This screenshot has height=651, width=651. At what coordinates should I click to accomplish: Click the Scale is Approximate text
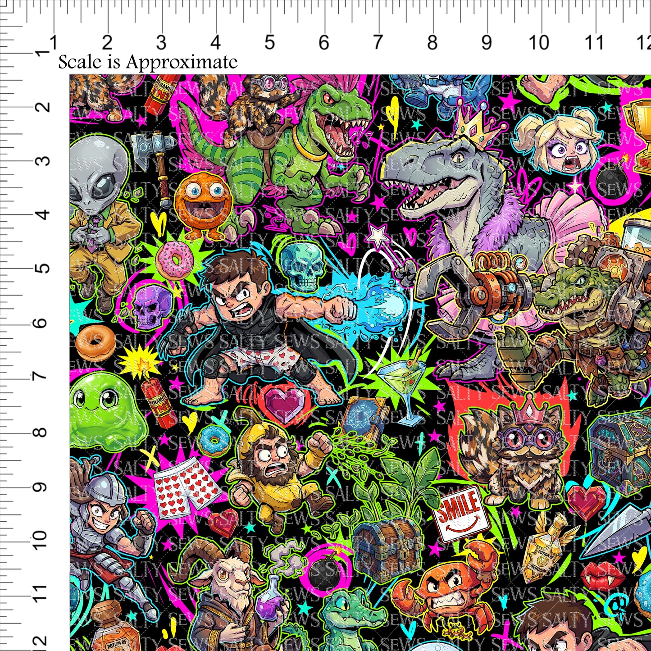[x=148, y=62]
